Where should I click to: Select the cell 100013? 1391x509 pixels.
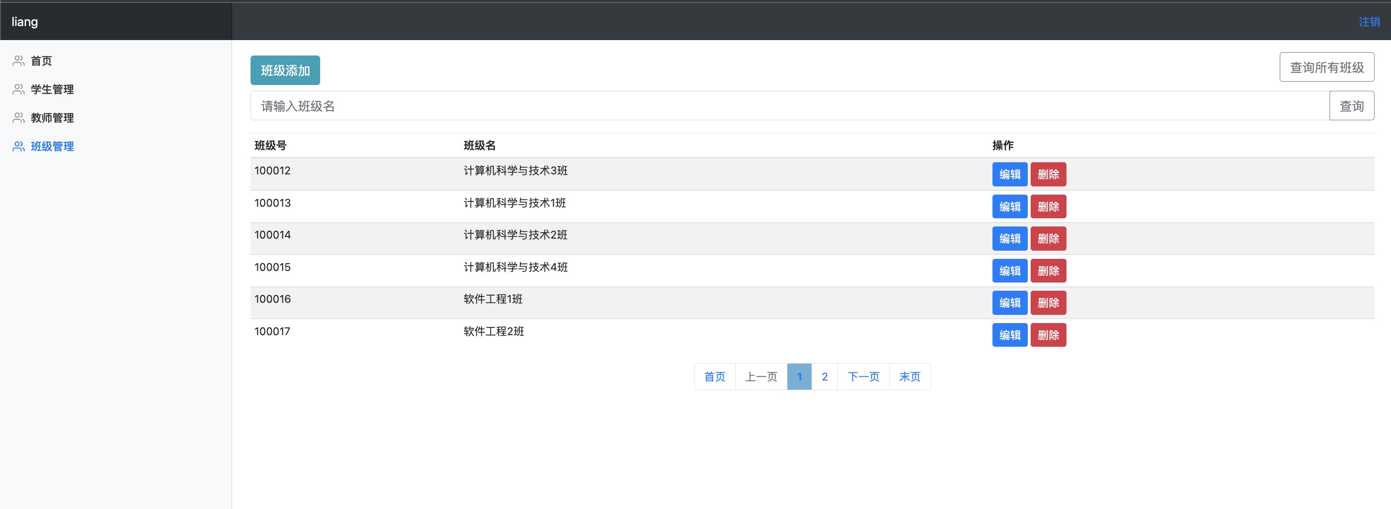273,203
